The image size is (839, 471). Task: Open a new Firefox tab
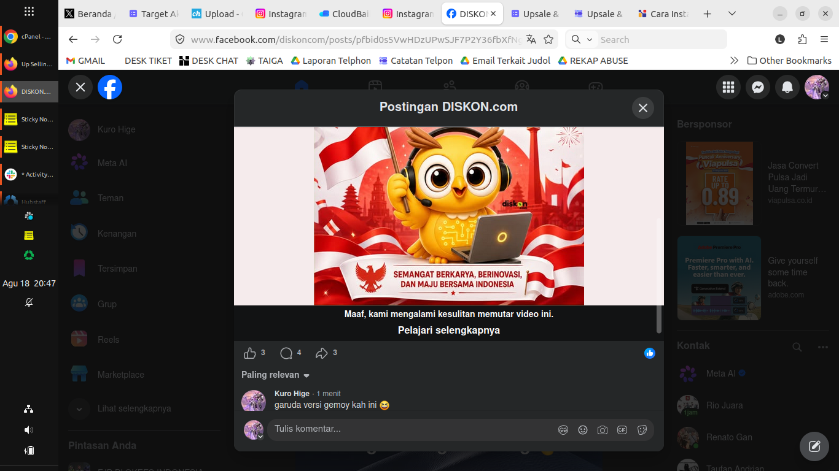tap(707, 13)
